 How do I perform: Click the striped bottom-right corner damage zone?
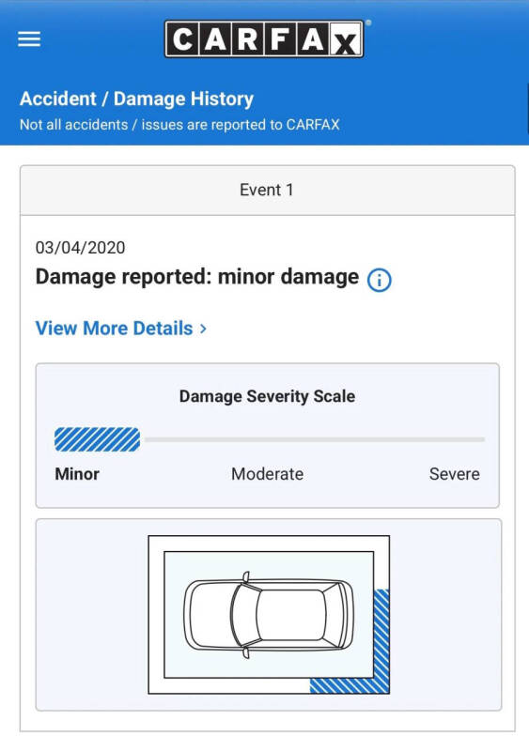tap(350, 686)
